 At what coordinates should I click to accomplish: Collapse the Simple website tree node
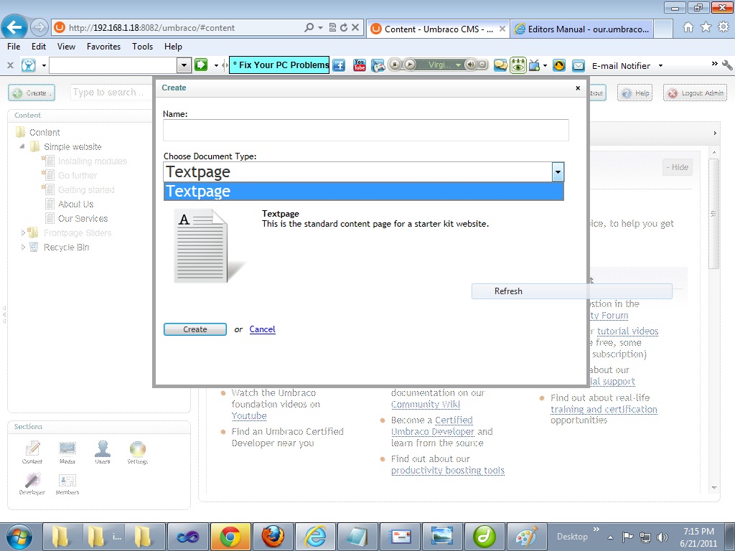point(23,147)
